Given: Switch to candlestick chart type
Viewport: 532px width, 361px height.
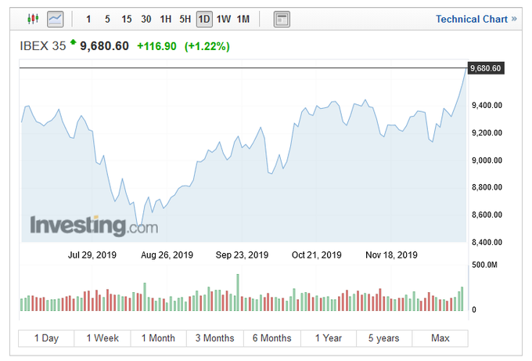Looking at the screenshot, I should [x=33, y=19].
